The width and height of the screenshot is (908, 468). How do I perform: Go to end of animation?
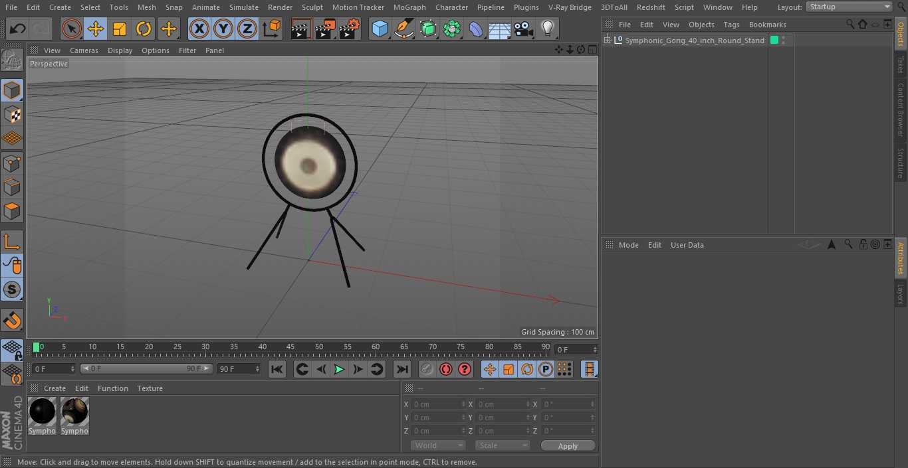tap(402, 369)
